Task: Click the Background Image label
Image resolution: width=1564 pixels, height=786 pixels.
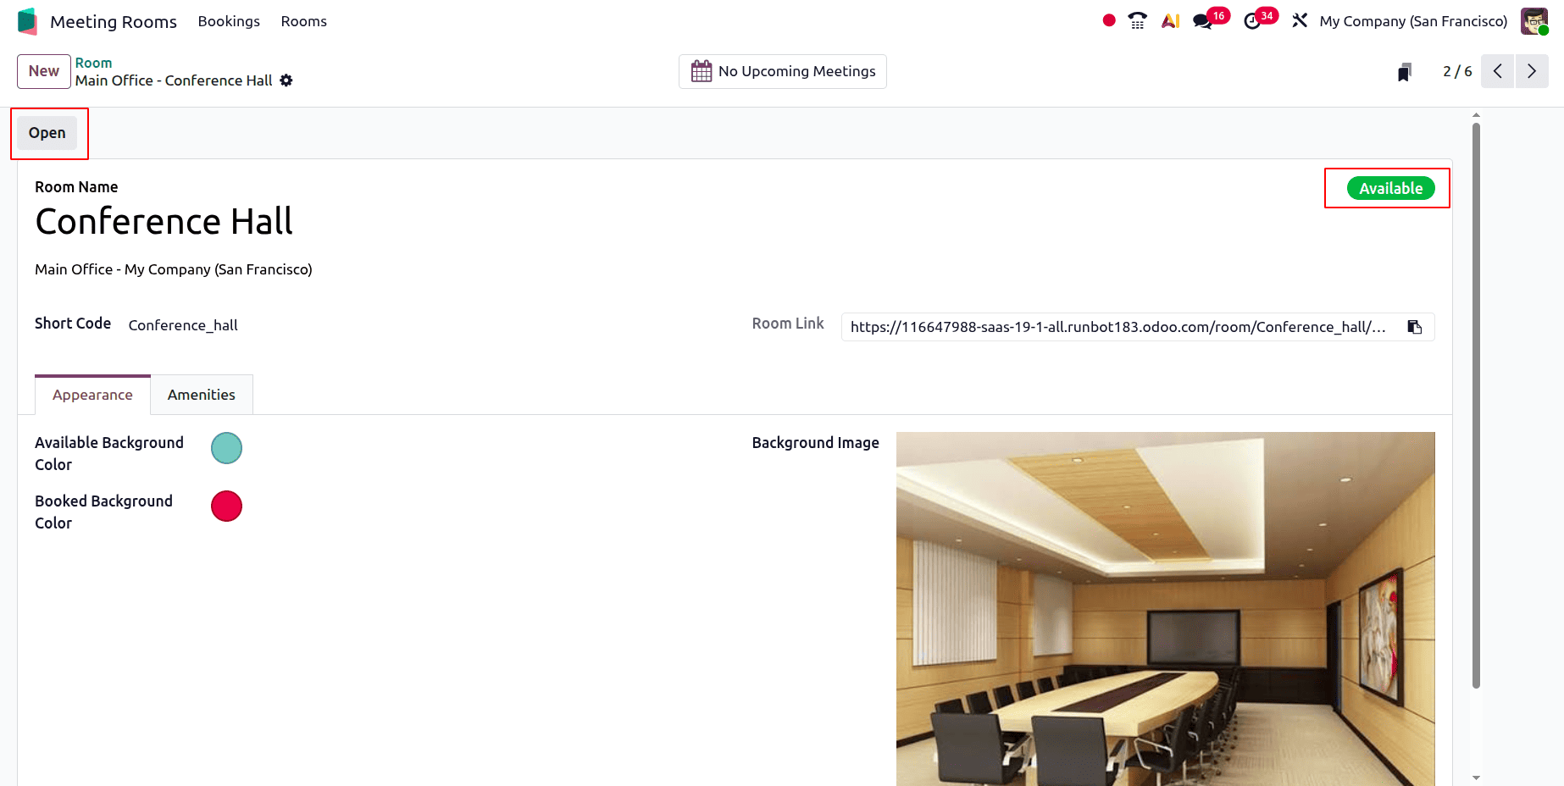Action: [x=815, y=443]
